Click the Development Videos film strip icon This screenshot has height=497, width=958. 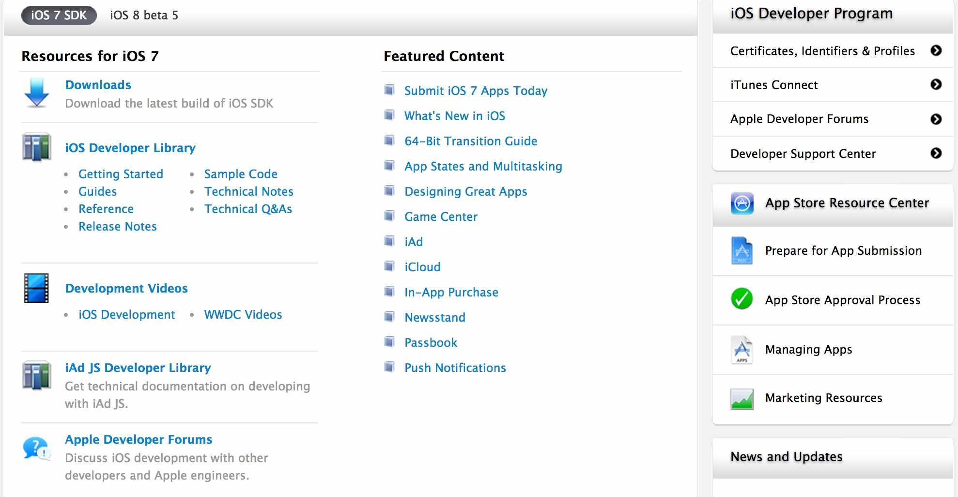click(x=36, y=288)
